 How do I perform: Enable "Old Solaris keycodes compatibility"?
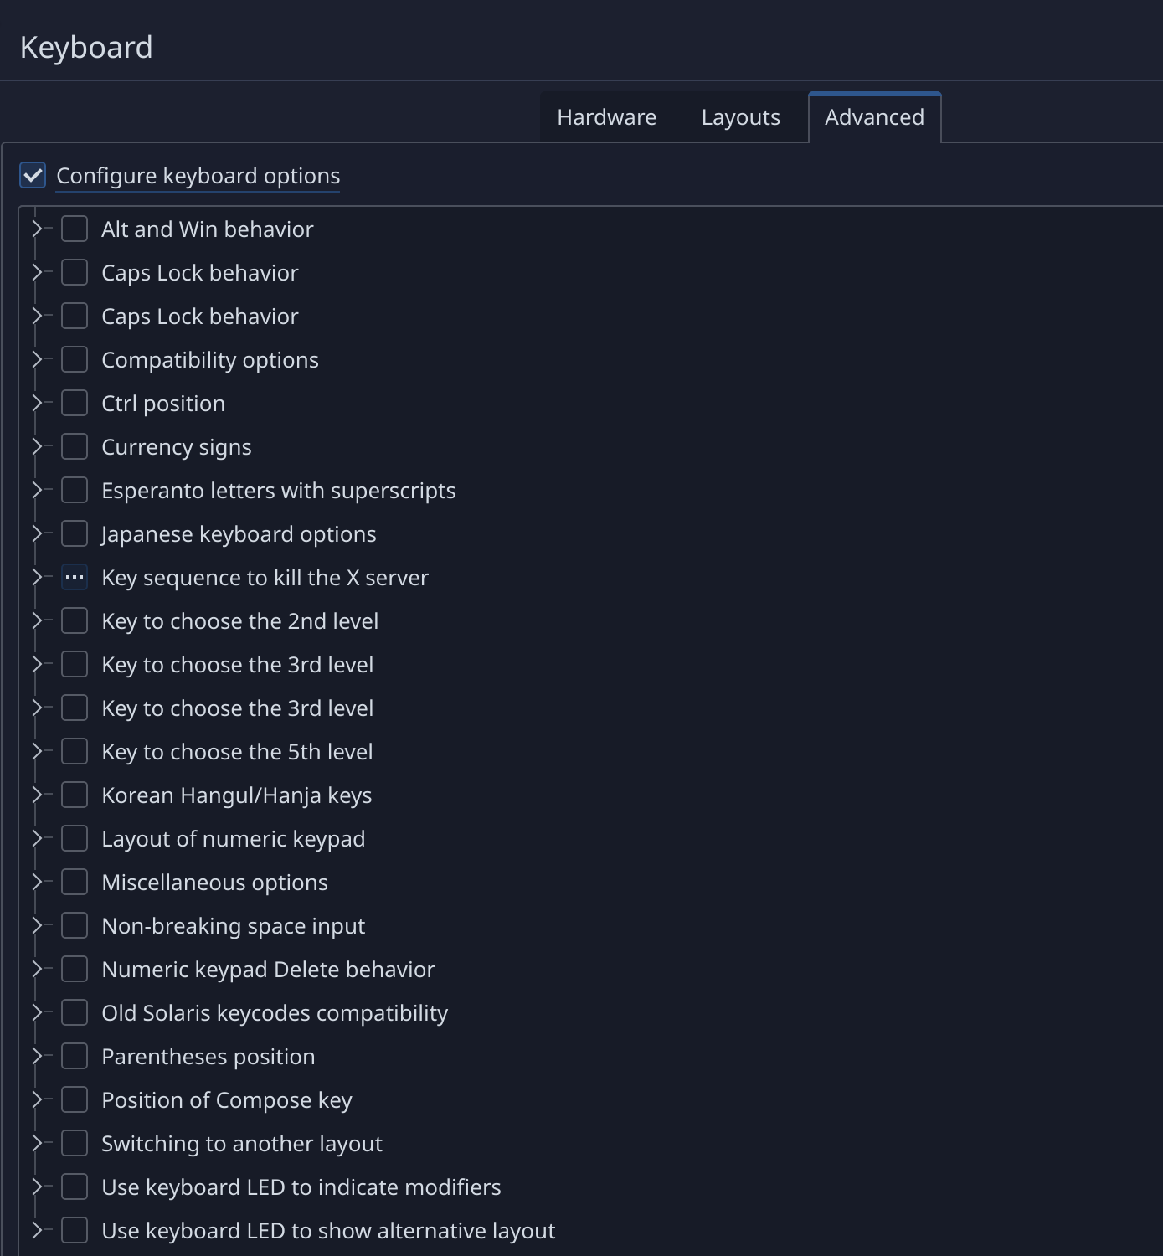click(x=75, y=1012)
